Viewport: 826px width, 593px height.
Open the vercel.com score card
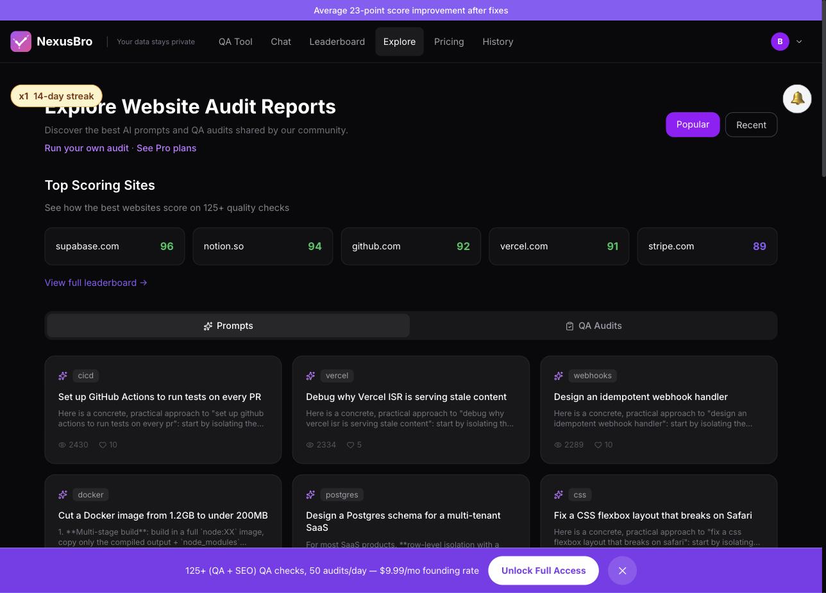559,246
